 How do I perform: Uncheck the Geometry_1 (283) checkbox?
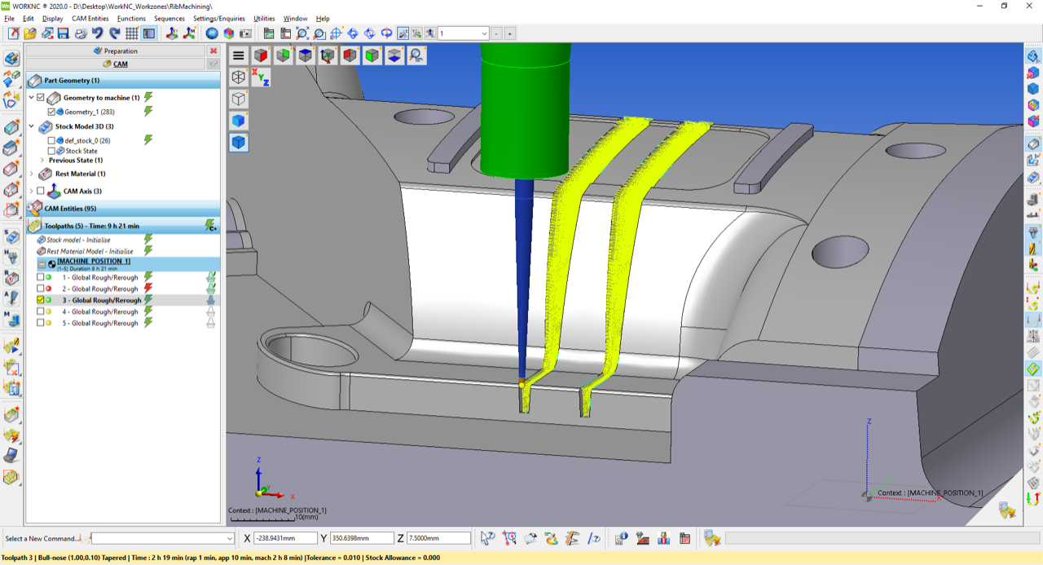52,112
